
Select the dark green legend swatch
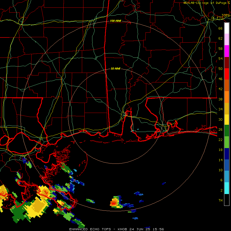227,131
